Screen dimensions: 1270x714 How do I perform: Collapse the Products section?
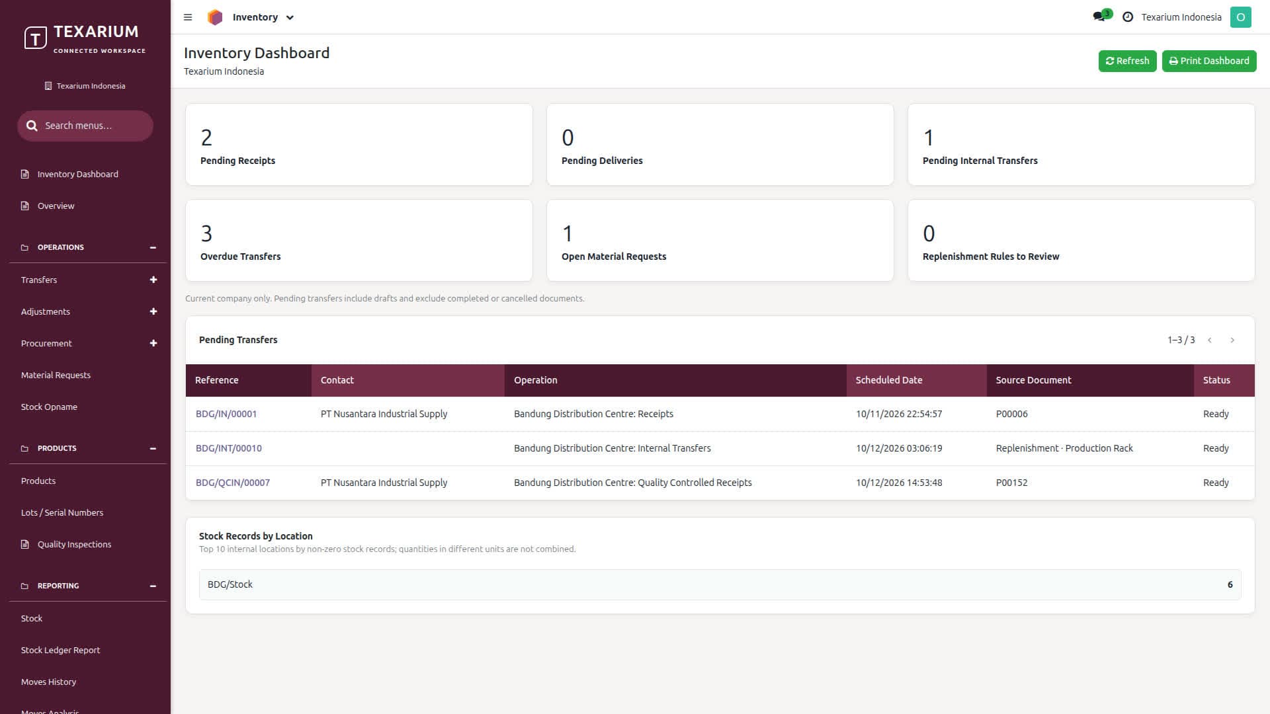[x=153, y=448]
